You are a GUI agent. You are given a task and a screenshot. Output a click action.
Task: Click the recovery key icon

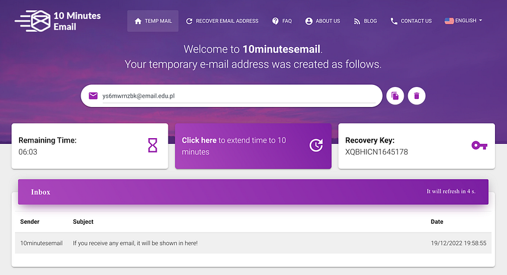[x=479, y=145]
